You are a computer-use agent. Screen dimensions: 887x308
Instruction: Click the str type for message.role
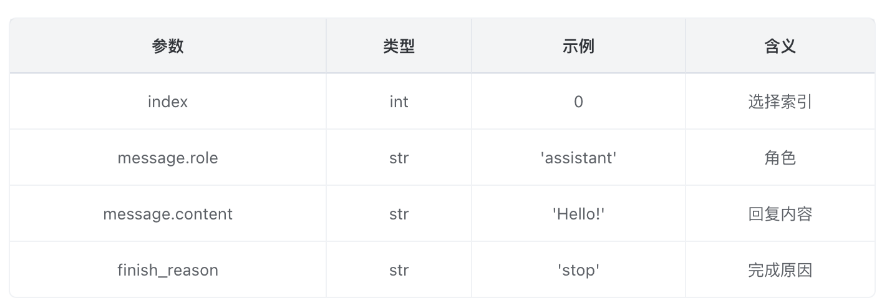click(x=399, y=158)
